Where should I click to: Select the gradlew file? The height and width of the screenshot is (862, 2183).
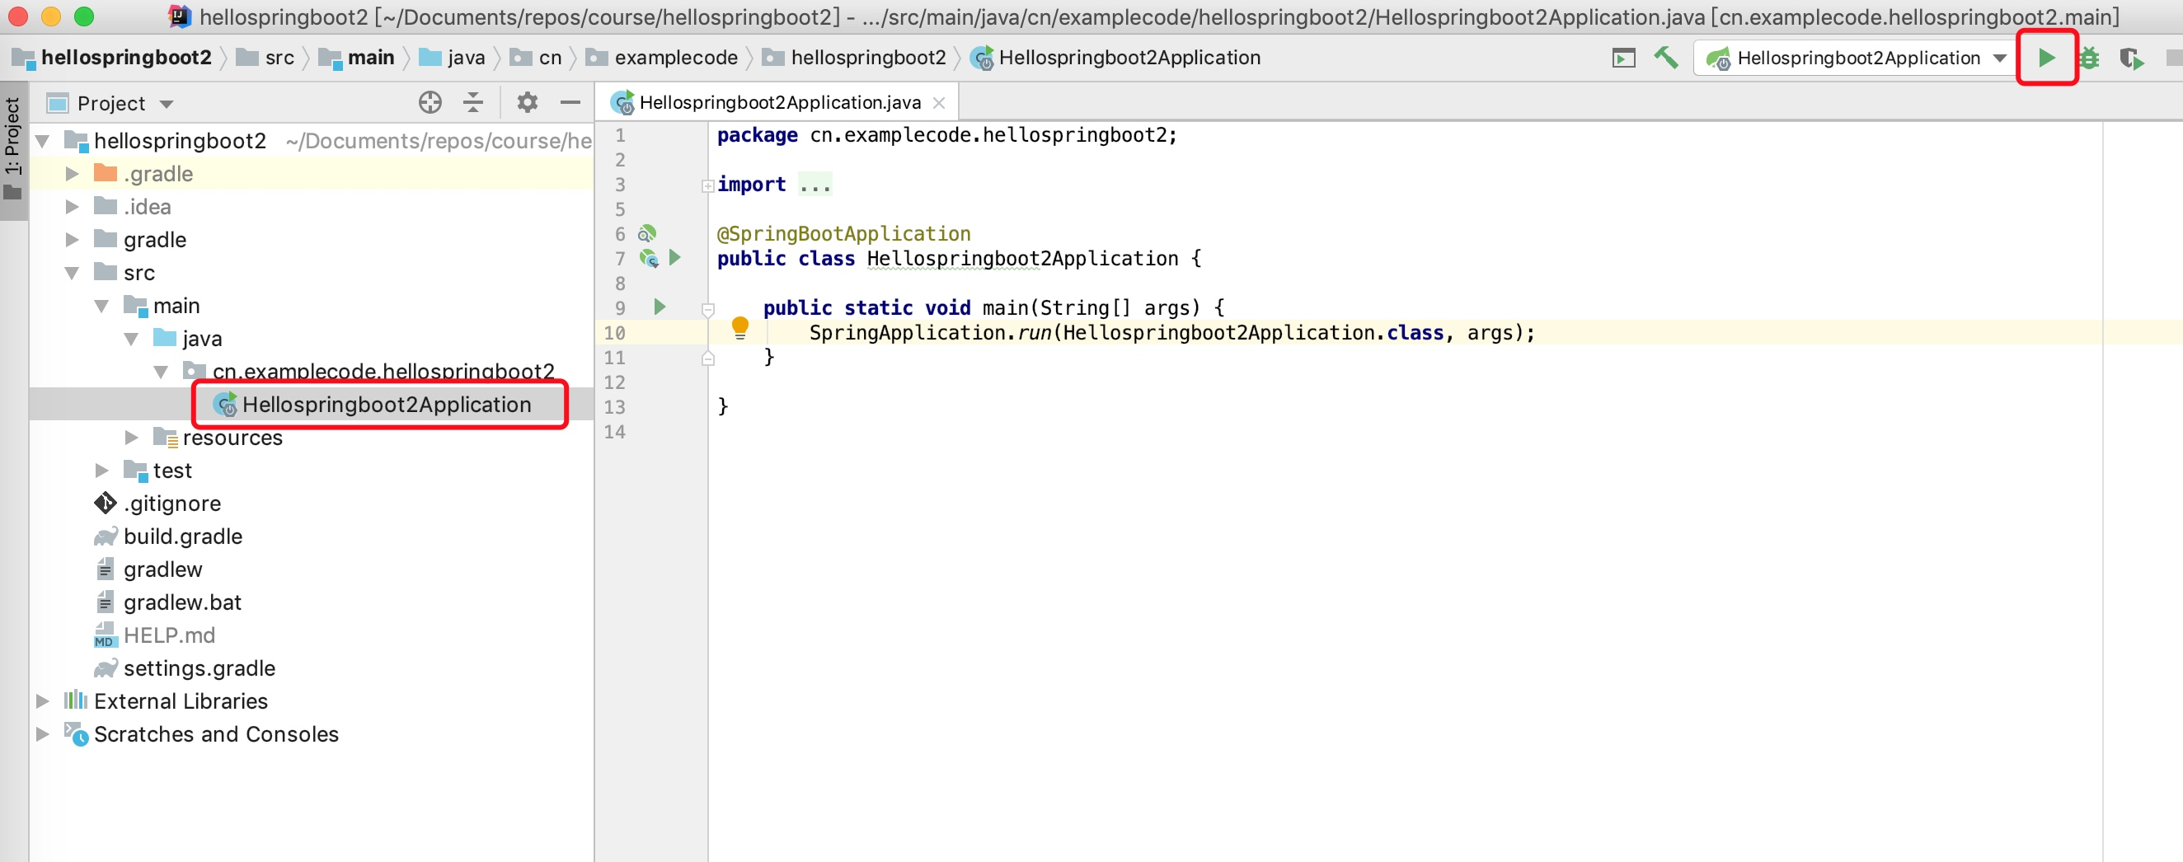point(312,570)
